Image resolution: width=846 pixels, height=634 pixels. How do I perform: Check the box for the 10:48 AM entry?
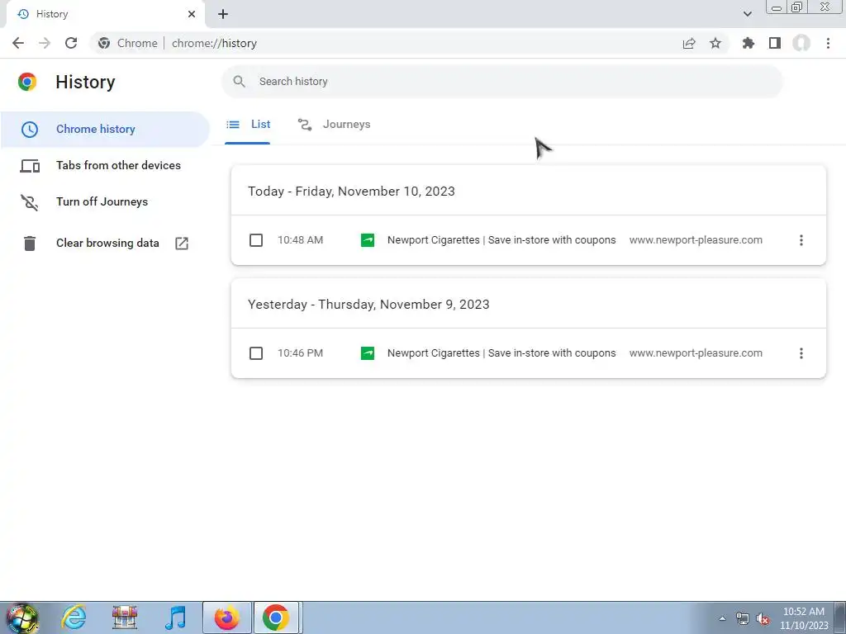click(256, 240)
